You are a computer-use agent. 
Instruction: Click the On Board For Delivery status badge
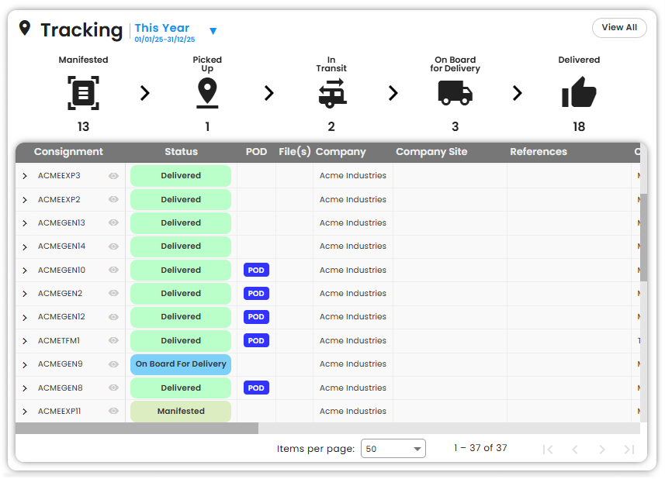(181, 364)
